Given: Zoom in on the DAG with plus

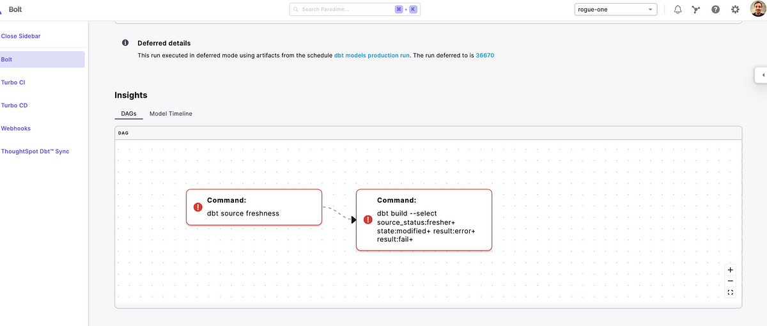Looking at the screenshot, I should click(731, 270).
